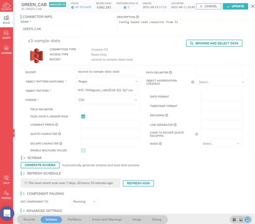Open the chat support bubble
Viewport: 255px width, 224px height.
(x=7, y=213)
